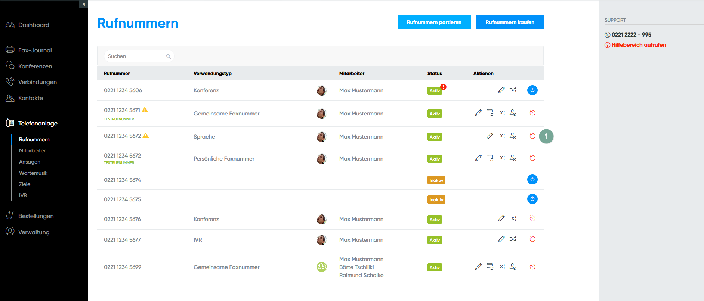Expand the Verwaltung section in the sidebar
This screenshot has height=301, width=704.
(x=34, y=232)
